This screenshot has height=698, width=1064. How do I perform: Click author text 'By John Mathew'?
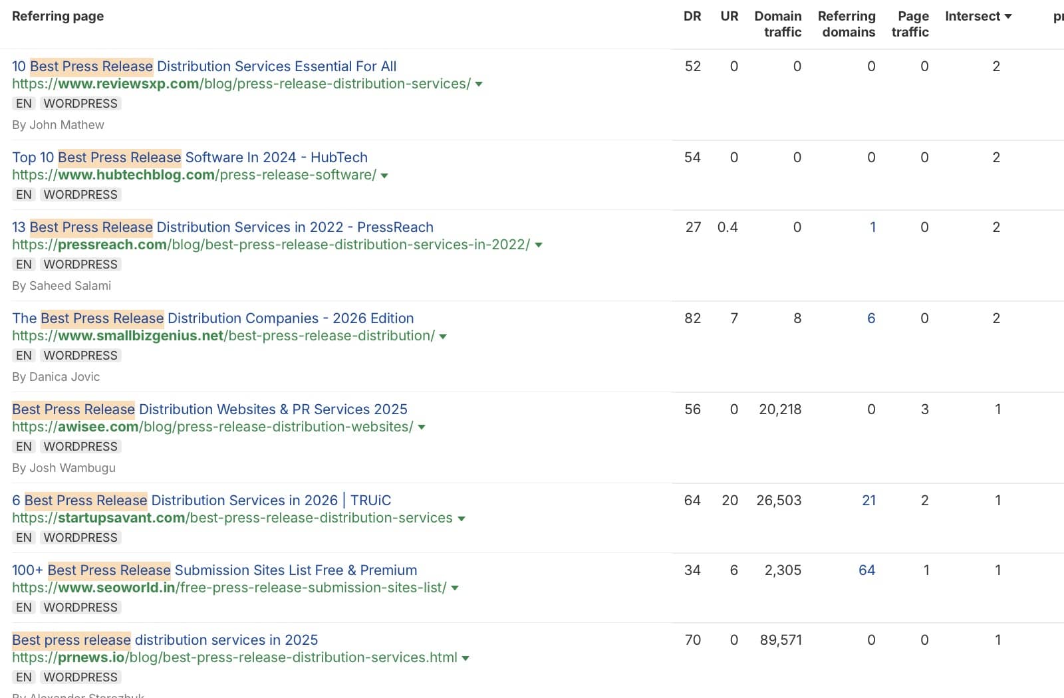[58, 125]
